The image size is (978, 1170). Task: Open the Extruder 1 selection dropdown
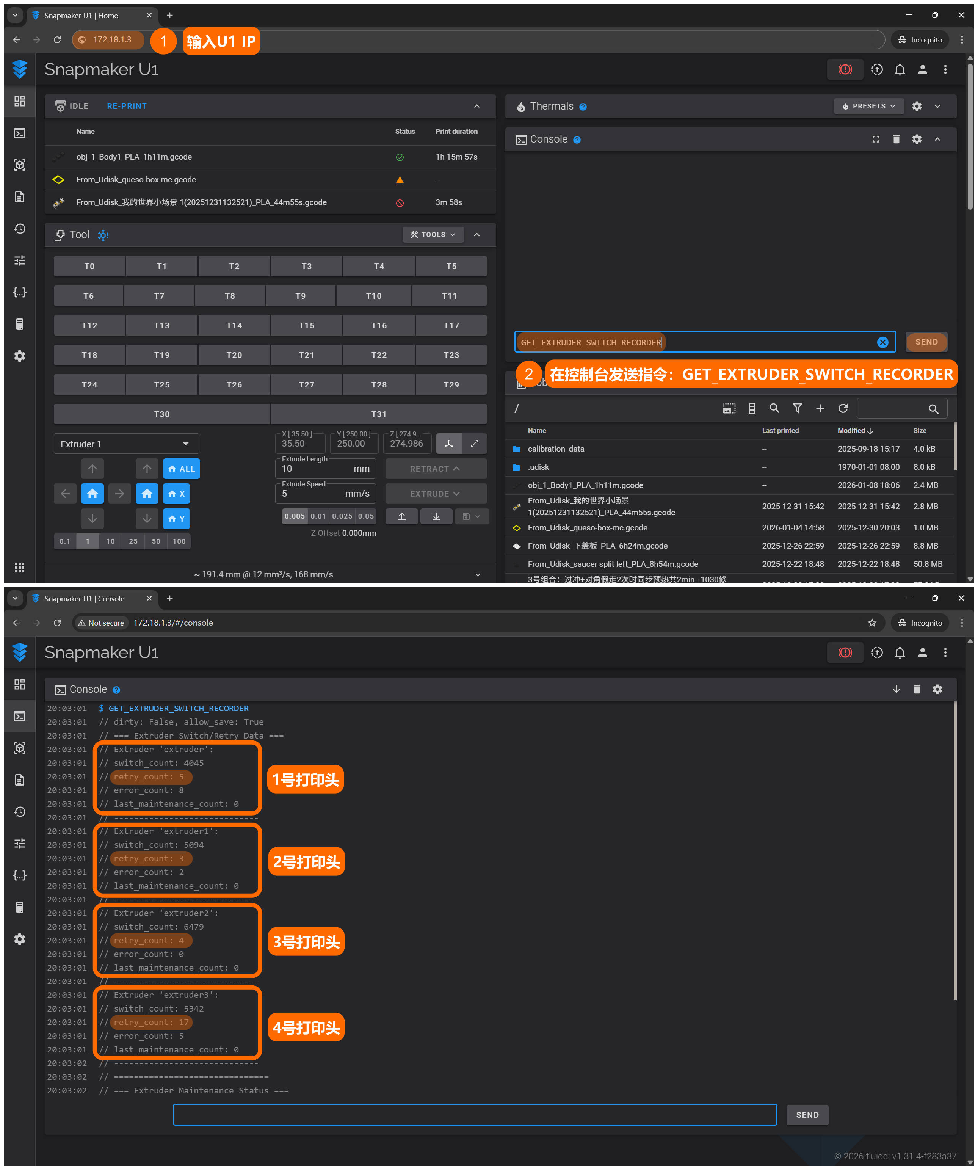126,444
